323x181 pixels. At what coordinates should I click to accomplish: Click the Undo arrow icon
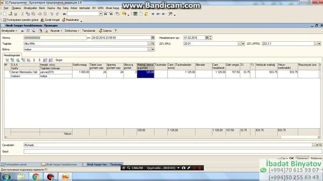point(52,14)
